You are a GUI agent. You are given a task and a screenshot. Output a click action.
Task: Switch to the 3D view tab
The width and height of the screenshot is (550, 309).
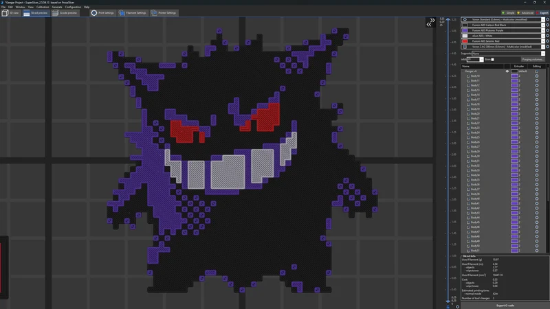pyautogui.click(x=10, y=13)
